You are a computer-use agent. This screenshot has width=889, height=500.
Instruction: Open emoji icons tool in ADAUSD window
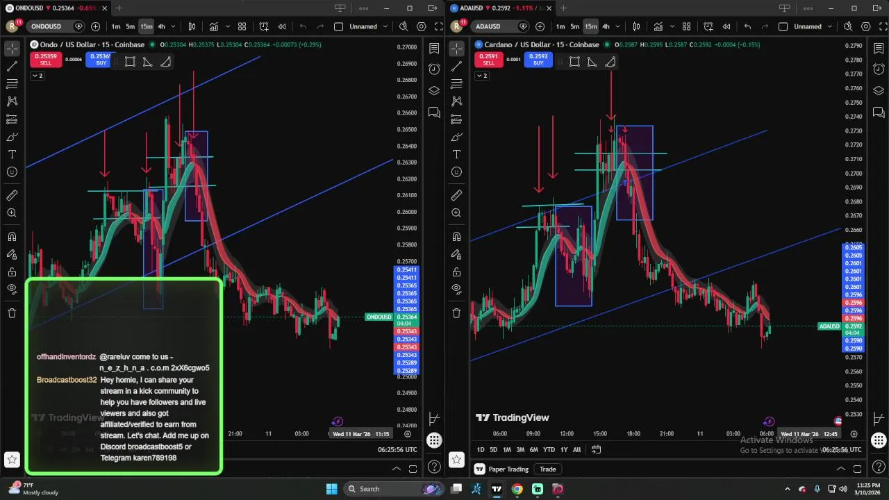(456, 172)
